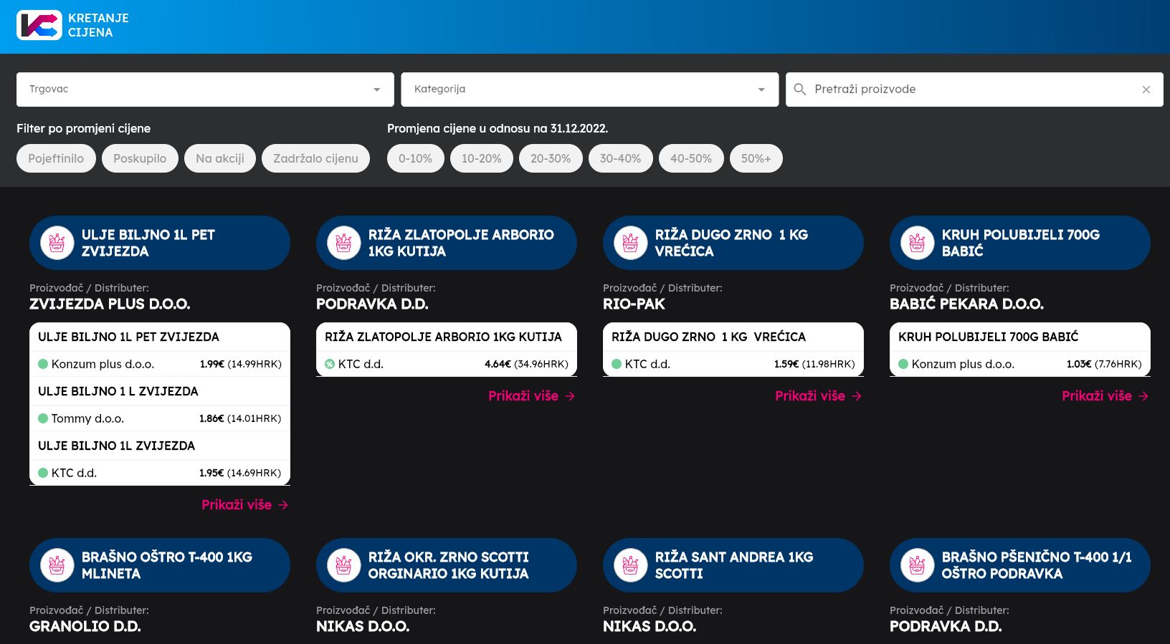The height and width of the screenshot is (644, 1170).
Task: Enable the Na akciji filter
Action: coord(220,158)
